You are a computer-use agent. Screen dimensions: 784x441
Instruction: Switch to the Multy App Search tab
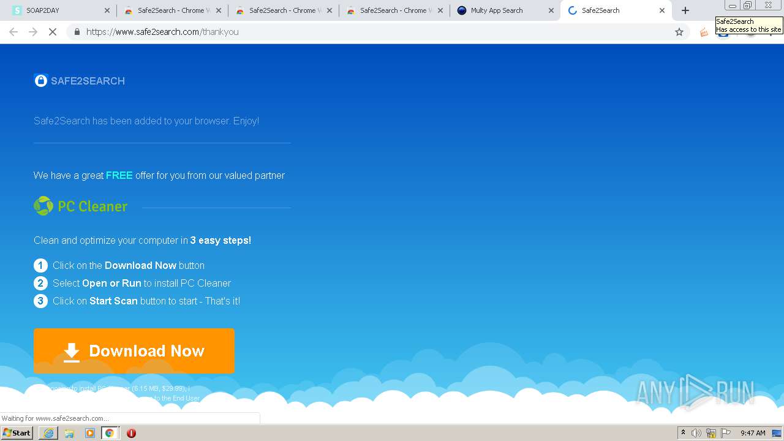505,10
